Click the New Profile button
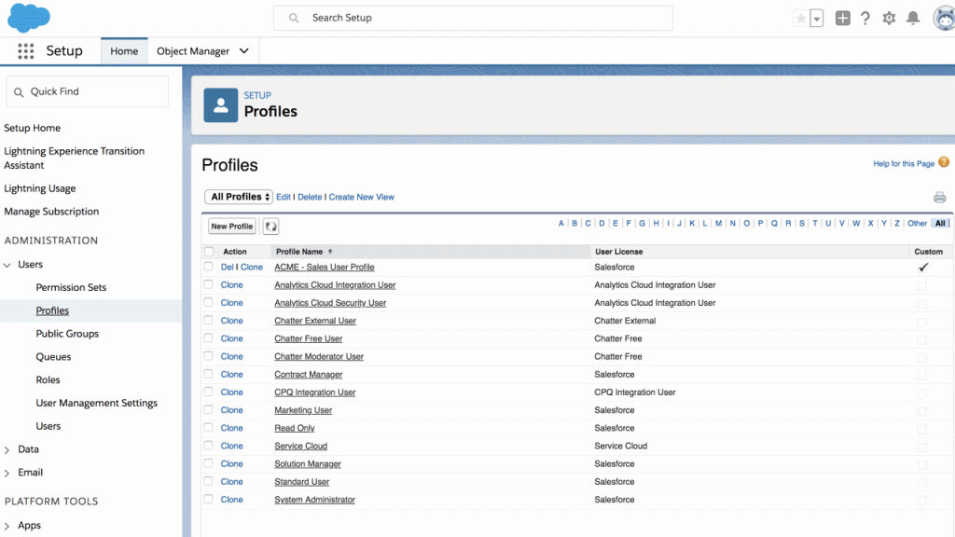 click(231, 227)
